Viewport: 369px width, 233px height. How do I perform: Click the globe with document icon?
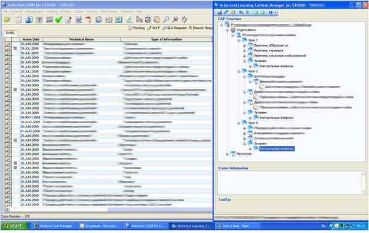pos(157,20)
